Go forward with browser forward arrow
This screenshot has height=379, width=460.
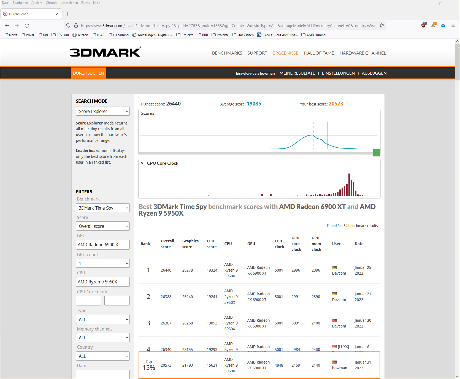point(17,26)
